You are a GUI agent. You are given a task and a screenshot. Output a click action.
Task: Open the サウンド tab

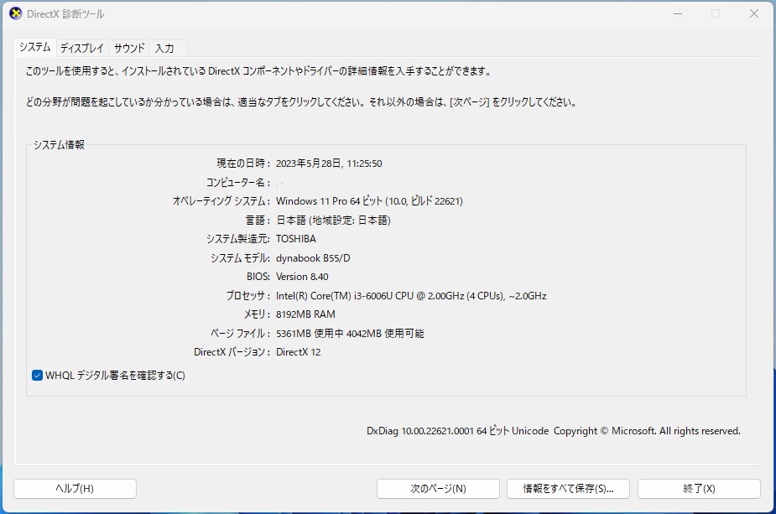tap(129, 48)
